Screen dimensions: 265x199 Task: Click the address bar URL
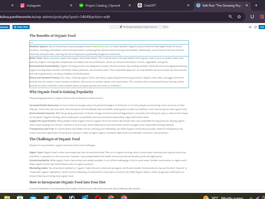[55, 17]
